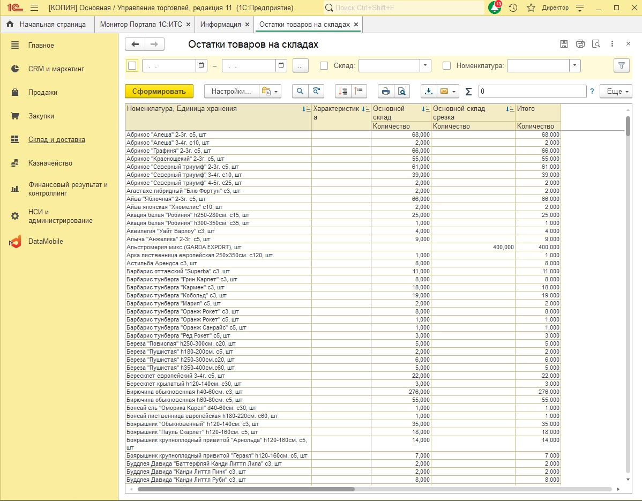The width and height of the screenshot is (642, 501).
Task: Open history clock icon
Action: (513, 8)
